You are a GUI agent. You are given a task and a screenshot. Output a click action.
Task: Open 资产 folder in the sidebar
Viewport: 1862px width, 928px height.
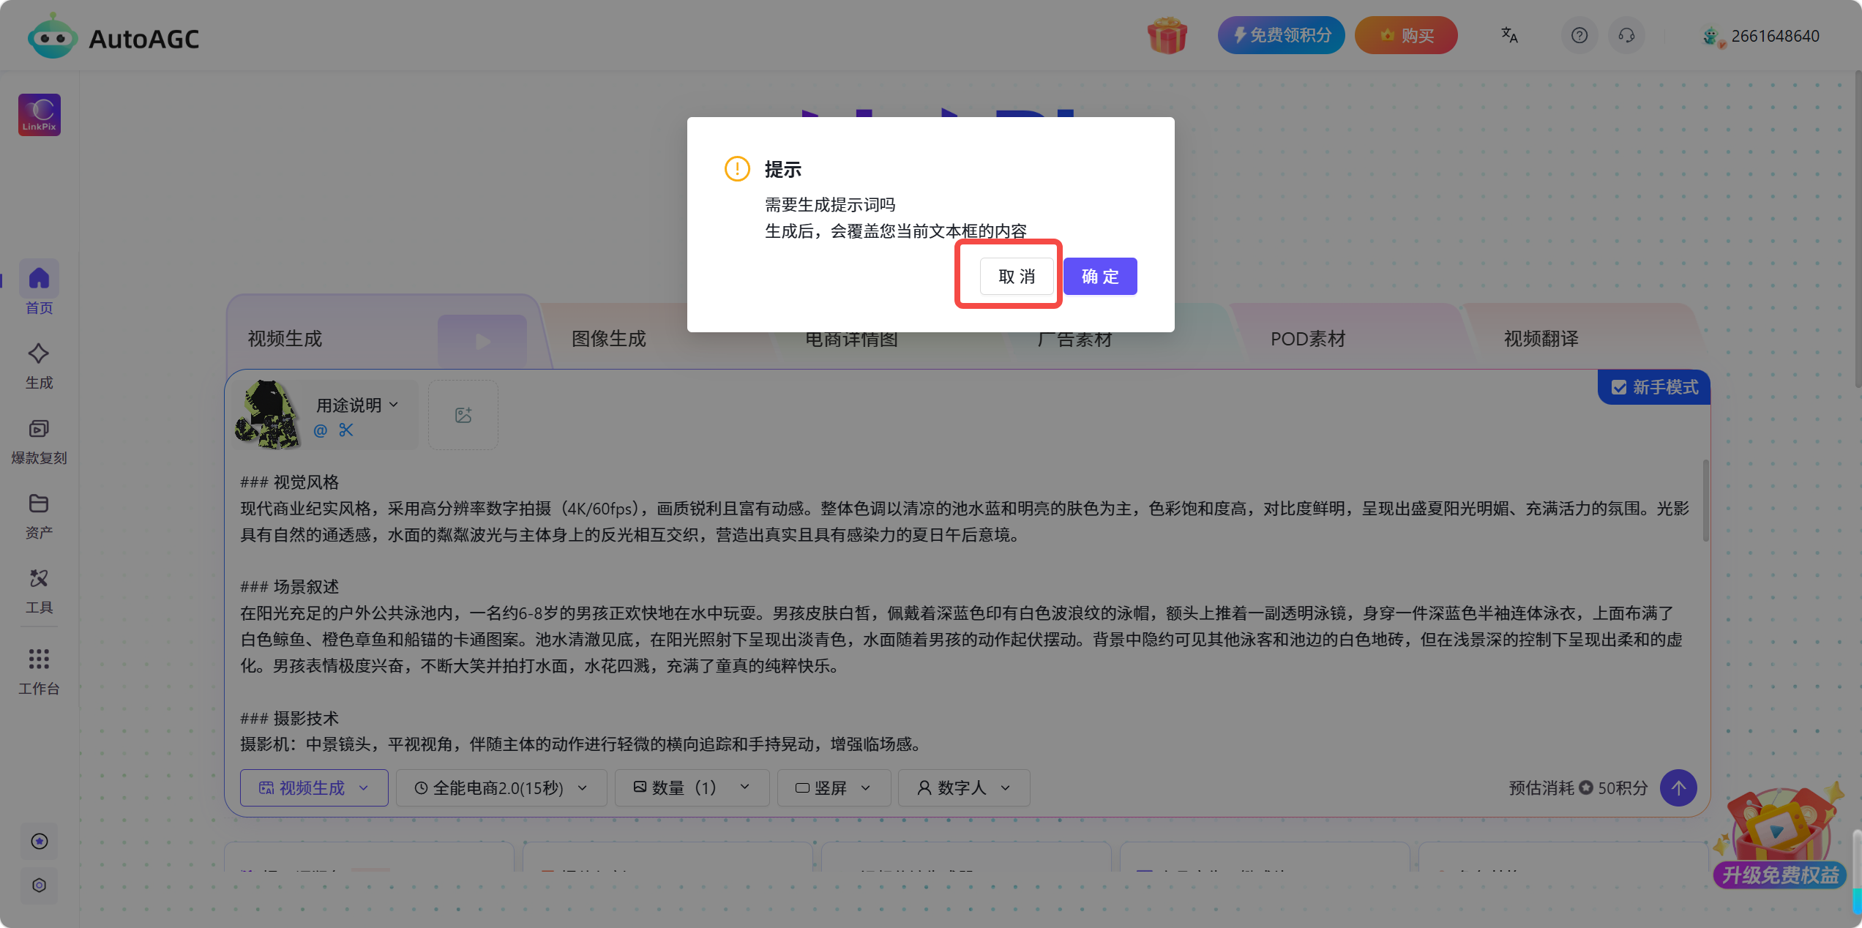[39, 516]
